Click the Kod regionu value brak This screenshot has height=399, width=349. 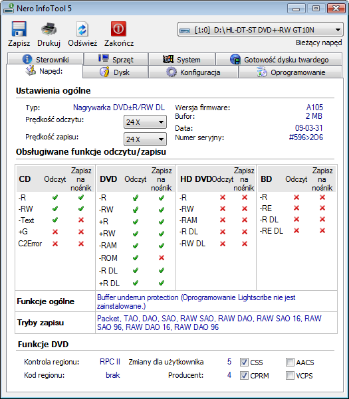click(113, 375)
